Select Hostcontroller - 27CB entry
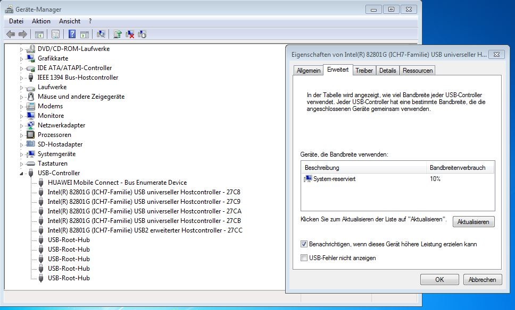Image resolution: width=515 pixels, height=310 pixels. (144, 220)
